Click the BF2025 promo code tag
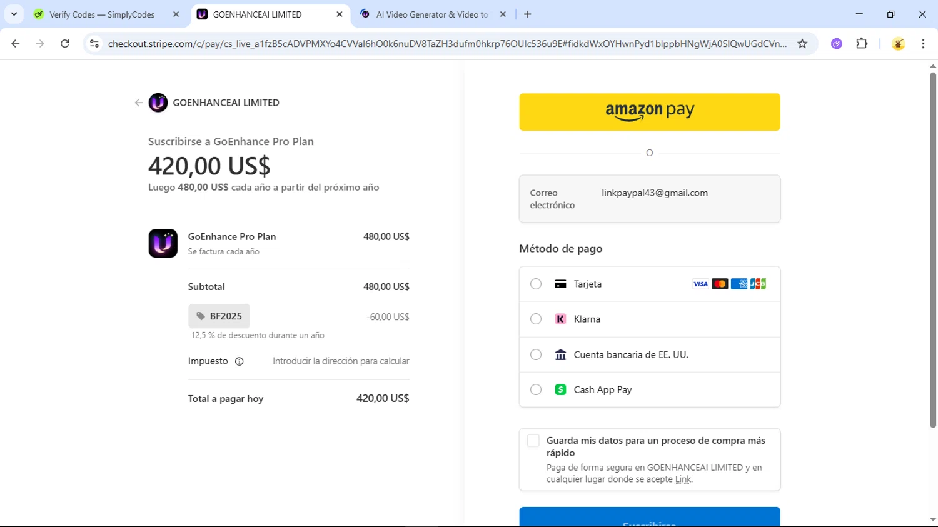Image resolution: width=938 pixels, height=527 pixels. (x=219, y=316)
